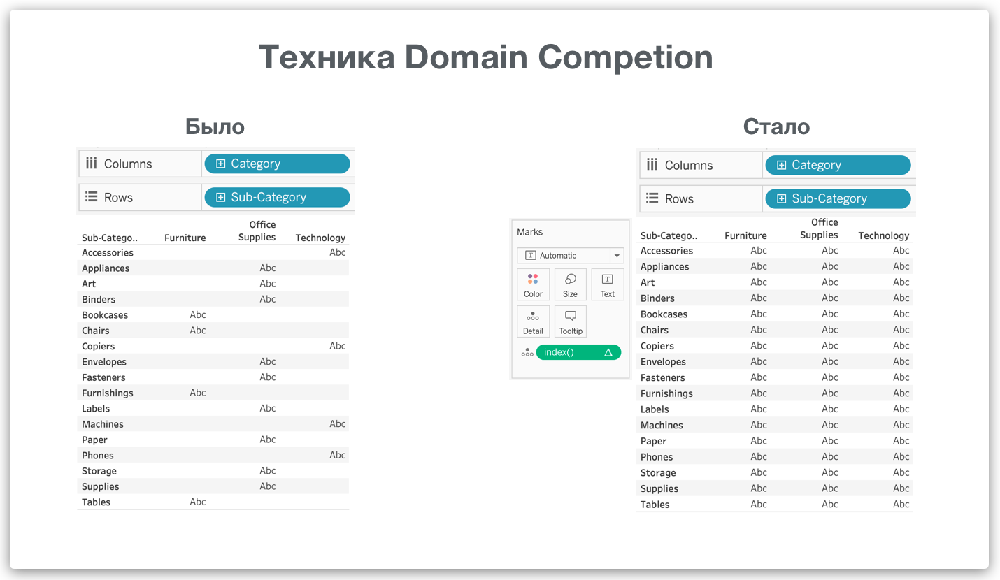This screenshot has width=1000, height=580.
Task: Click the Sub-Catego.. header in right table
Action: pos(669,235)
